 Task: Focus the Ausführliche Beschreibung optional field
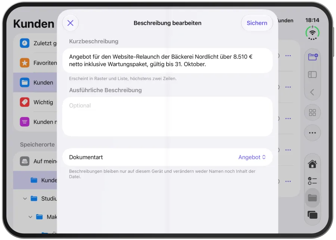pyautogui.click(x=167, y=116)
